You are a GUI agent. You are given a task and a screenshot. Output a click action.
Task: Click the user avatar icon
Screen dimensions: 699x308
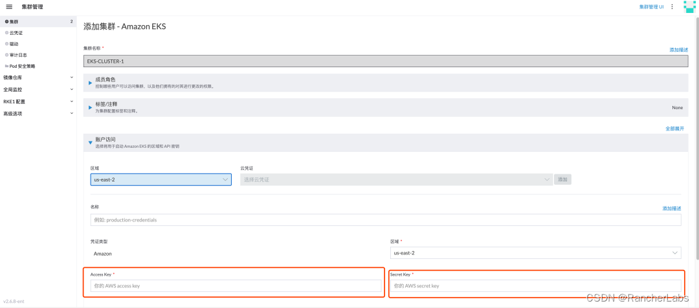689,6
